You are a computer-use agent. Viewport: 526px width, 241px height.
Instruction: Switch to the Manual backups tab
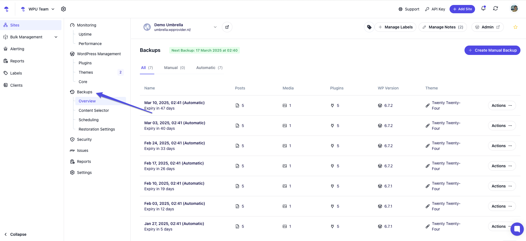[174, 68]
